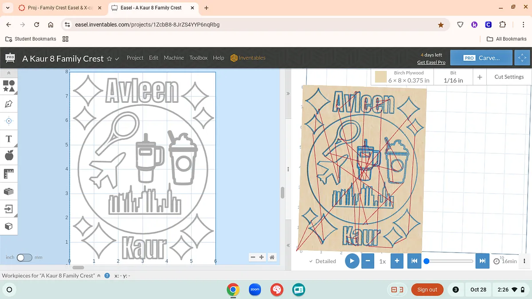Click the Get Easel Pro link
This screenshot has height=299, width=532.
point(431,62)
